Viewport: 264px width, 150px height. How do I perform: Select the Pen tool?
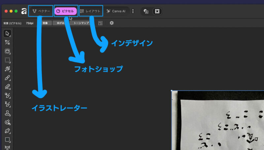coord(7,131)
